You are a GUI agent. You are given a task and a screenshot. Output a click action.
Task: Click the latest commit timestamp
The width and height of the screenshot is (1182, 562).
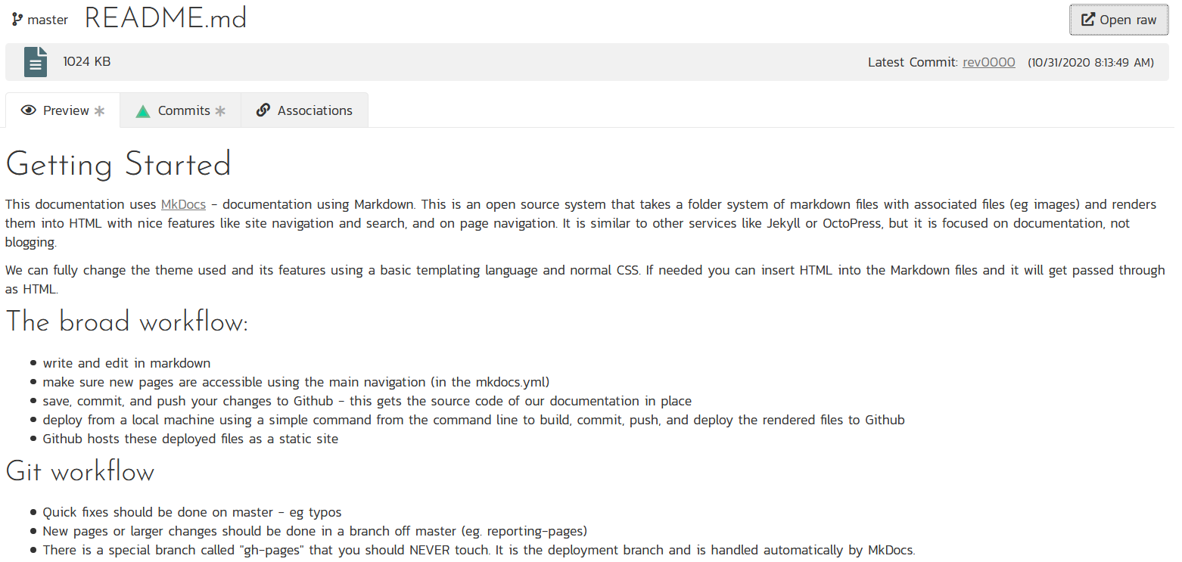point(1090,62)
